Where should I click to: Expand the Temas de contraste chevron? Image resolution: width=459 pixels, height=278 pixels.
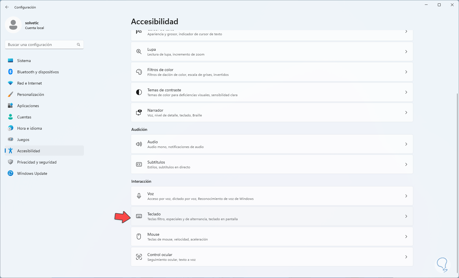[x=406, y=92]
